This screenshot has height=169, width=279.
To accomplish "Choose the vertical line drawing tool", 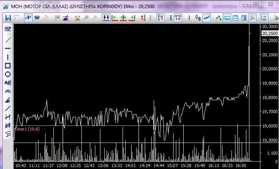I will [8, 57].
